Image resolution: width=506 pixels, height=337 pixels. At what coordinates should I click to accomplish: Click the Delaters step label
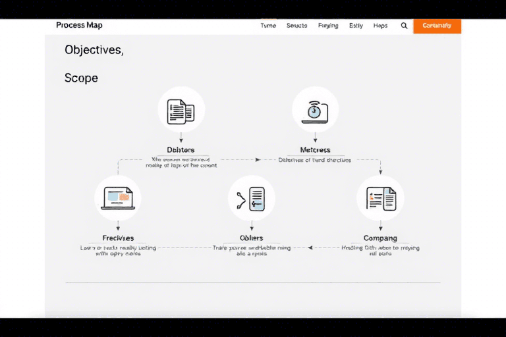(181, 150)
